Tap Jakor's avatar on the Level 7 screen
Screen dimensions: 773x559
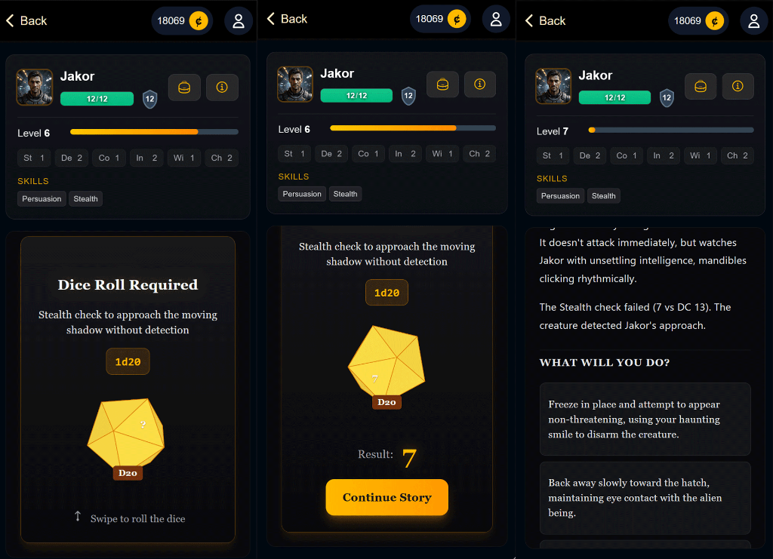(x=553, y=86)
